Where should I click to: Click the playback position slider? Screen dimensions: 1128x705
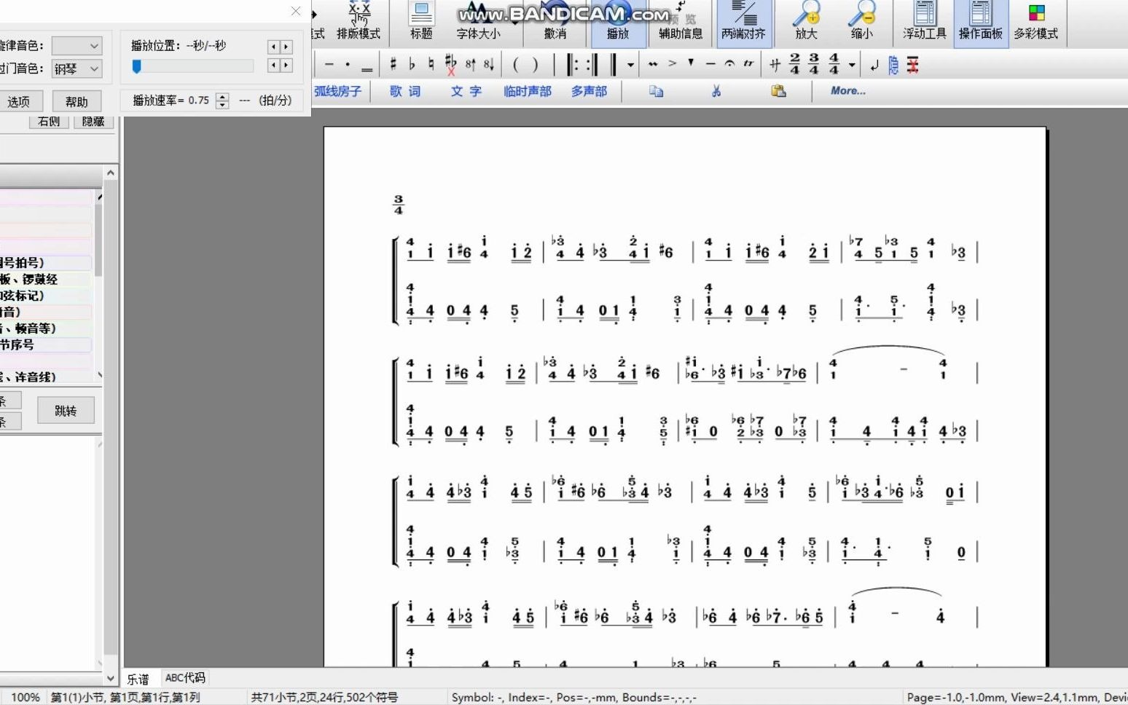coord(192,67)
